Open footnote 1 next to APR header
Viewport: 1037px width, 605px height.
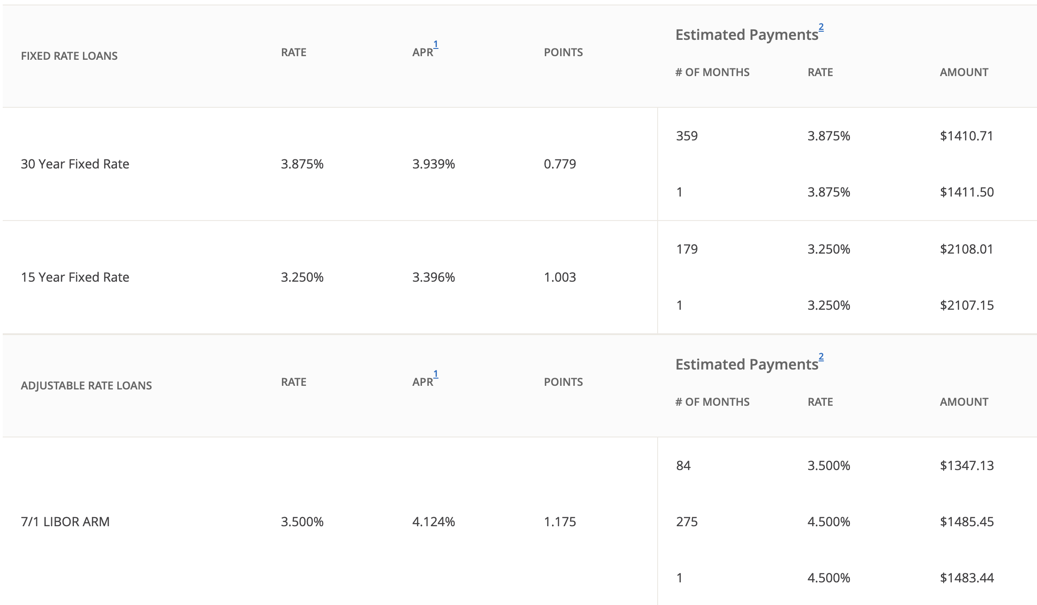436,44
